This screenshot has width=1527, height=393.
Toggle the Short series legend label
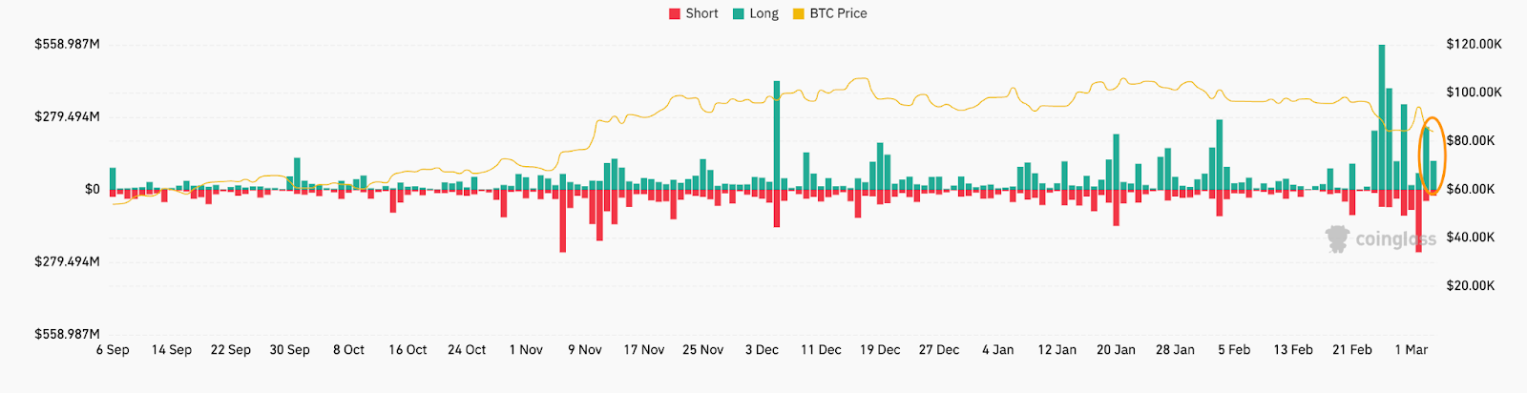coord(701,13)
